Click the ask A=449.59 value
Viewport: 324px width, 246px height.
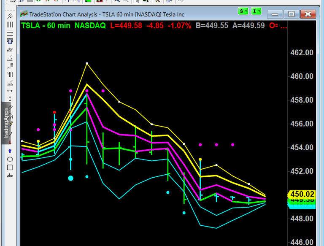[x=248, y=26]
